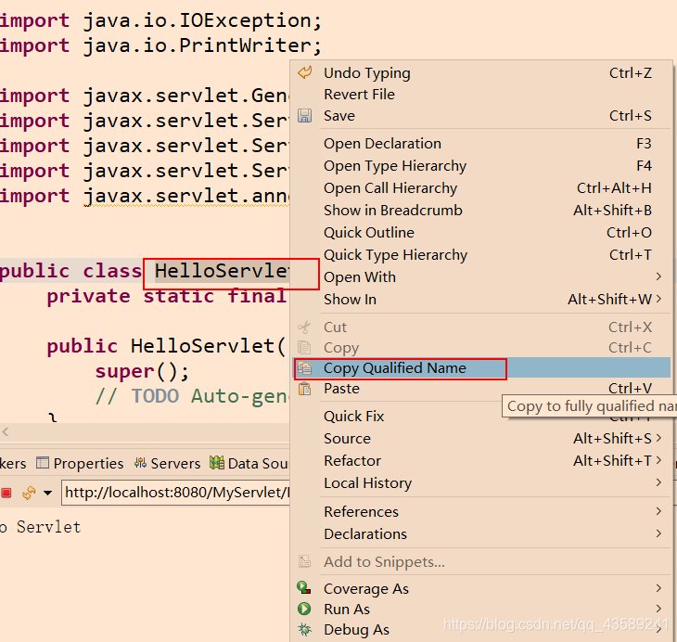
Task: Switch to the Servers tab
Action: pos(168,463)
